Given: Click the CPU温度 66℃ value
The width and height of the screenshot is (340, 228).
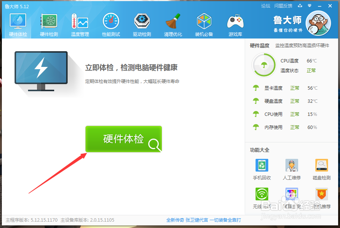Looking at the screenshot, I should click(x=312, y=61).
